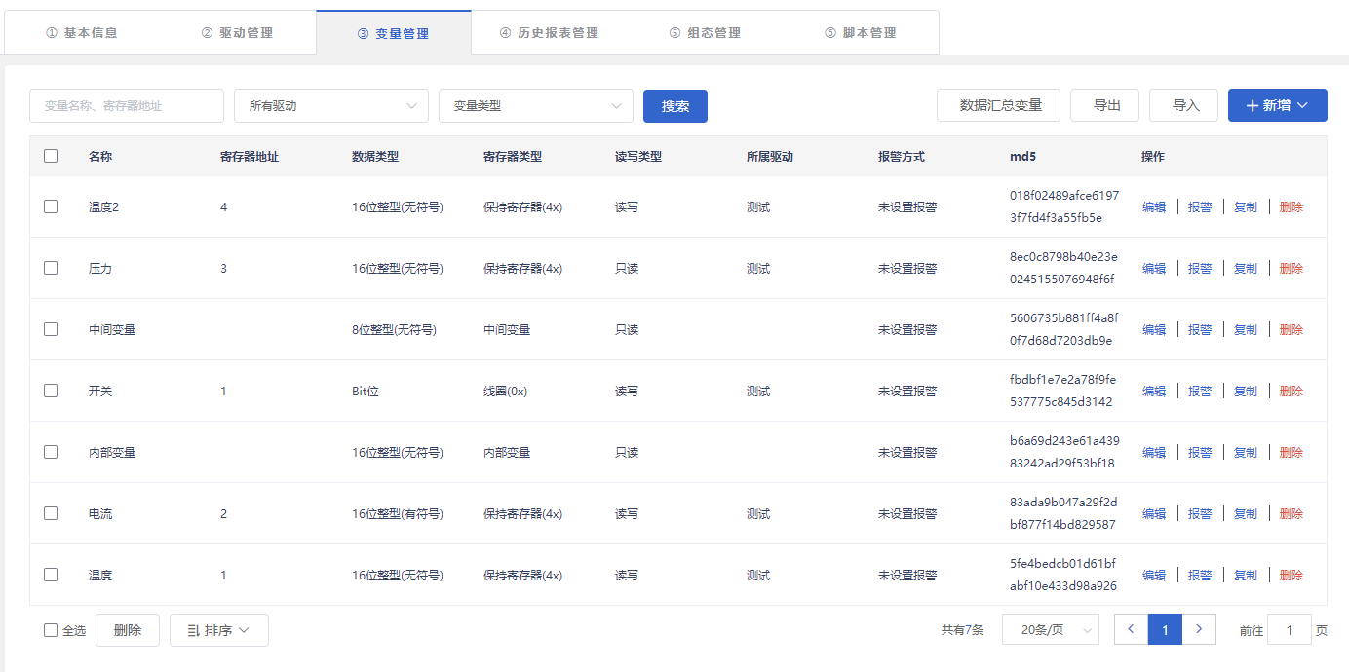Check the 温度 row checkbox

51,575
